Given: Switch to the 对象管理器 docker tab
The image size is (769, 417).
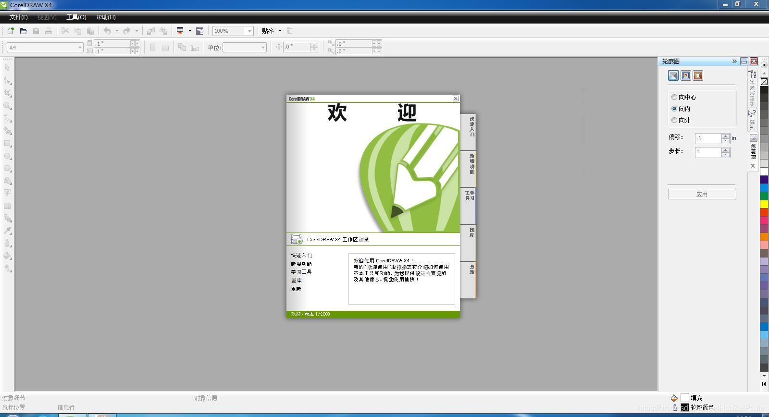Looking at the screenshot, I should pos(752,88).
